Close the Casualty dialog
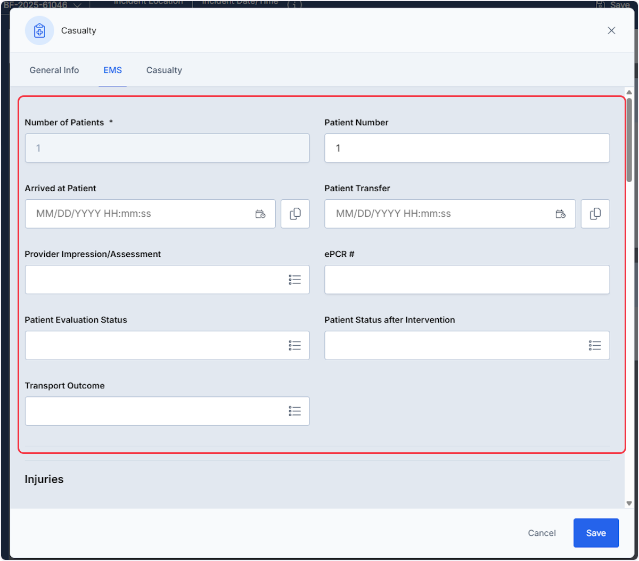The height and width of the screenshot is (561, 639). click(611, 30)
